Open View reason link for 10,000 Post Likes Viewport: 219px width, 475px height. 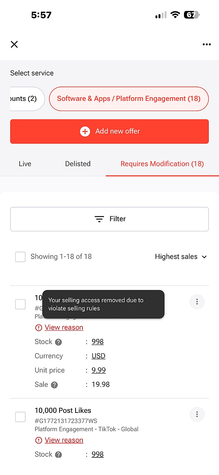click(x=64, y=440)
